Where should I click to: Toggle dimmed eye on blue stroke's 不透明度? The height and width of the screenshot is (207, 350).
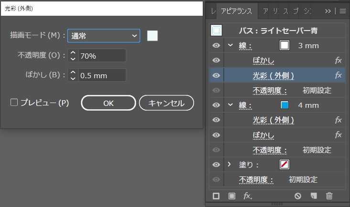(216, 150)
